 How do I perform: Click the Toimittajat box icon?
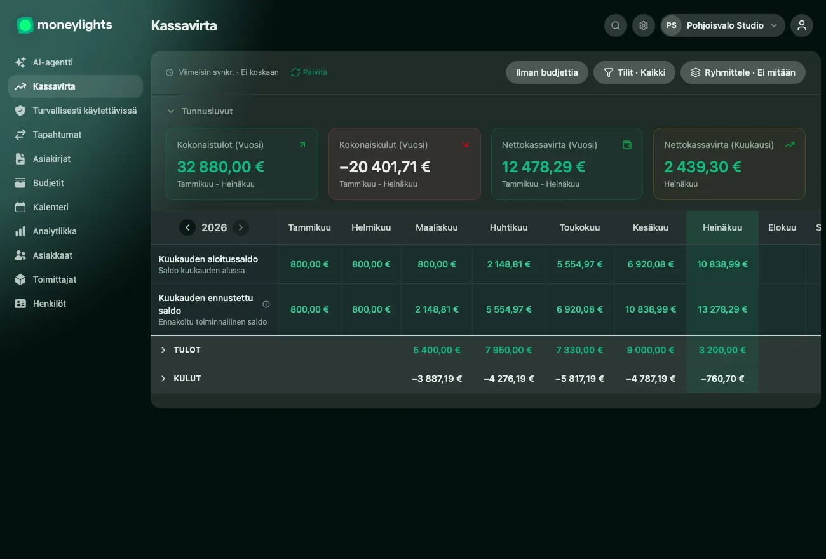tap(20, 279)
